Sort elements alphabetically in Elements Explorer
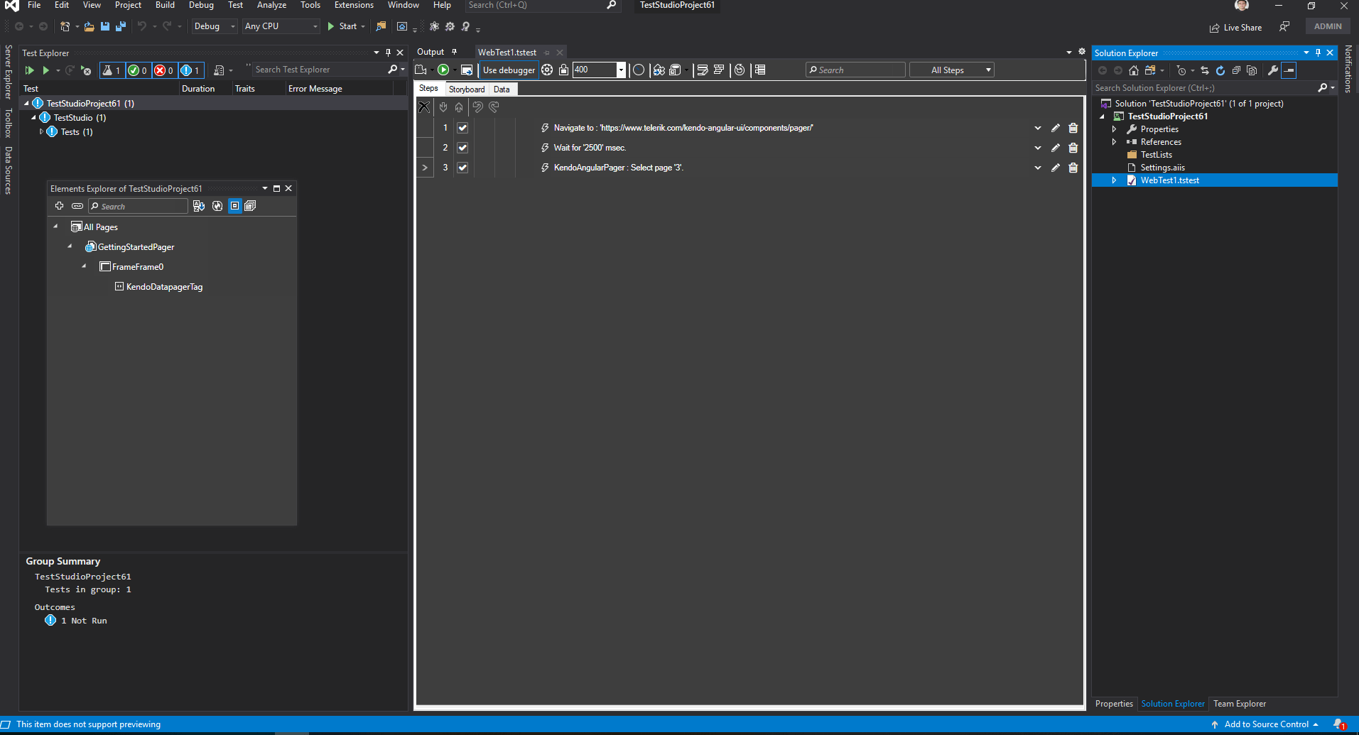 [199, 206]
